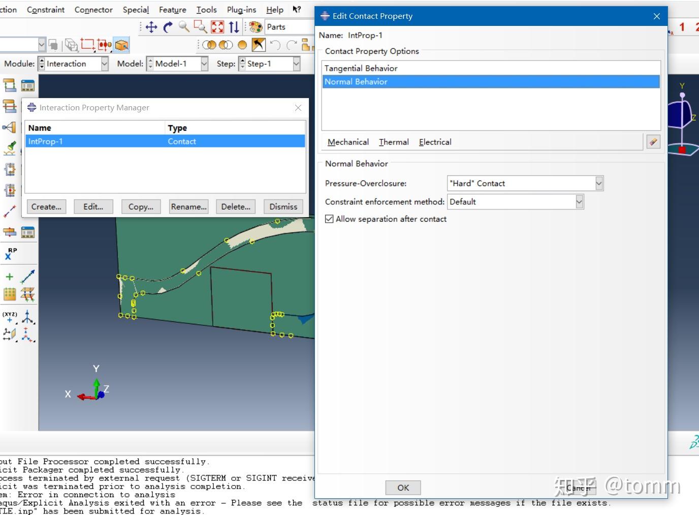Open the Constraint enforcement method dropdown
The height and width of the screenshot is (515, 699).
[579, 201]
